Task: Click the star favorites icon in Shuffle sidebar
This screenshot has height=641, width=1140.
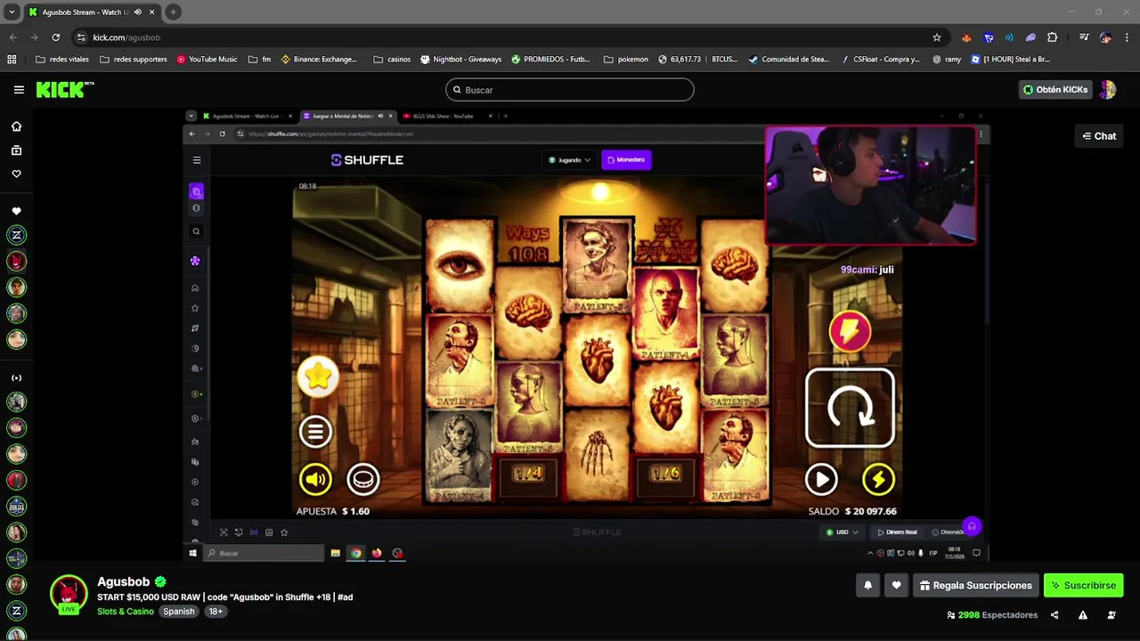Action: tap(195, 308)
